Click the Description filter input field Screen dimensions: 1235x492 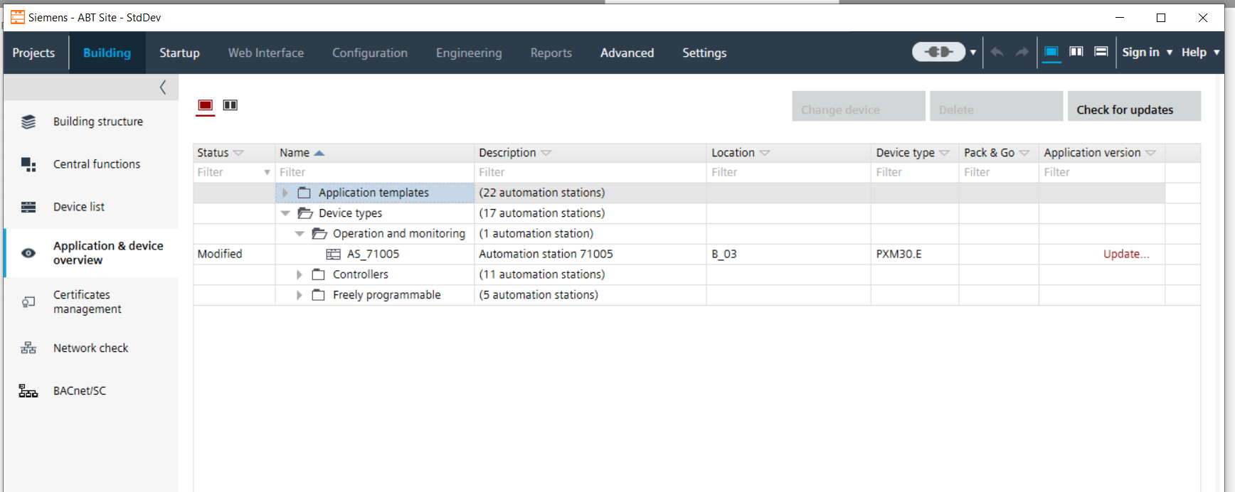(x=589, y=172)
